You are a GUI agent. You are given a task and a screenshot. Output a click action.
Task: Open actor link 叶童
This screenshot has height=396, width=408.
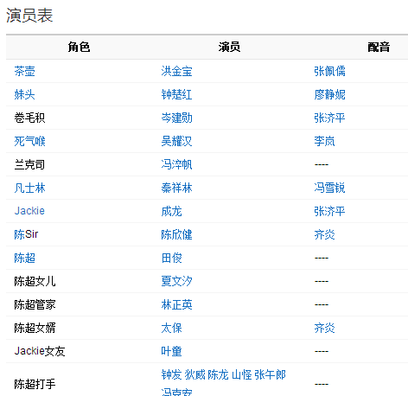pos(171,351)
